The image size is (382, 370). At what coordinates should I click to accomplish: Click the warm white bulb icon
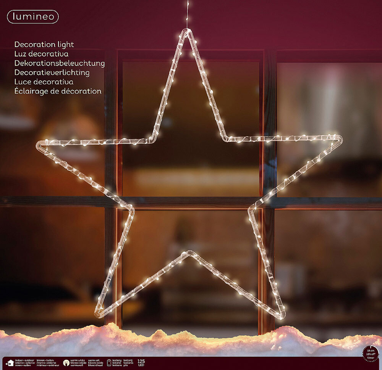66,363
